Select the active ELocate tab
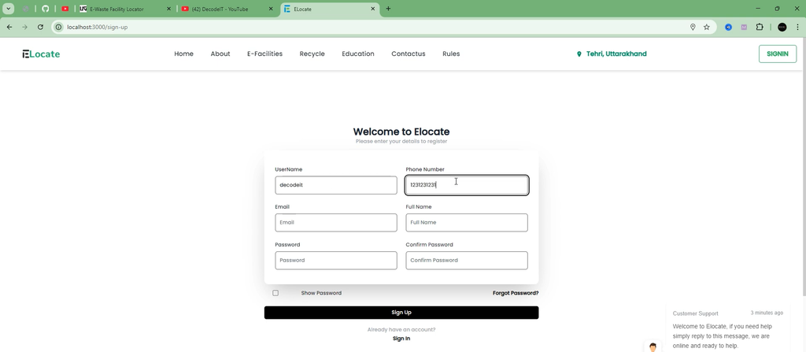Screen dimensions: 806x352 click(330, 9)
